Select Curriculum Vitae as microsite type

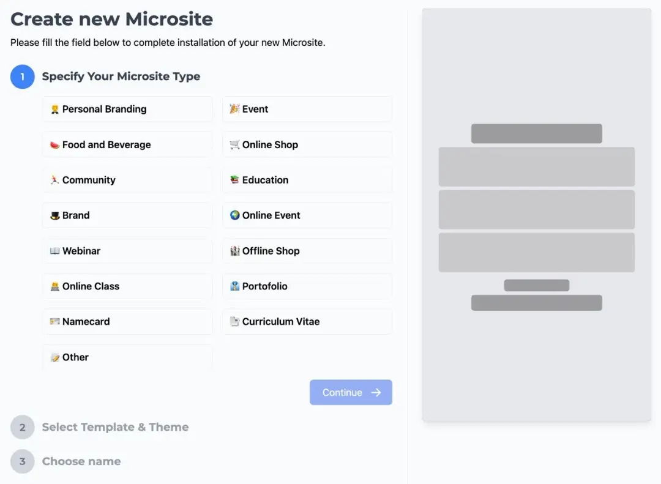click(307, 322)
